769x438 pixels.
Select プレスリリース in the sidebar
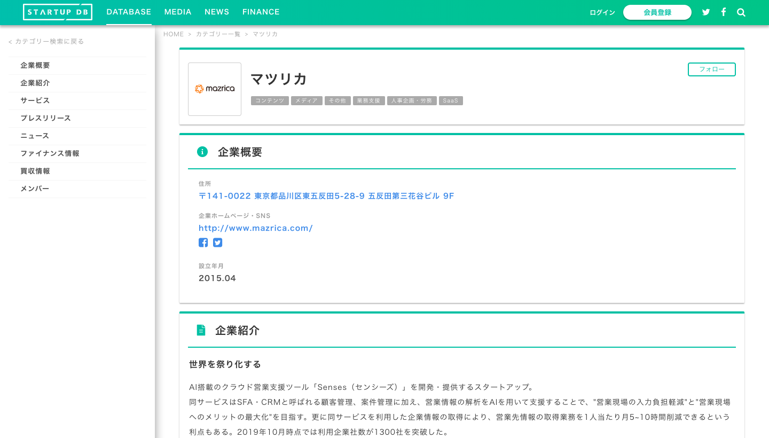77,118
